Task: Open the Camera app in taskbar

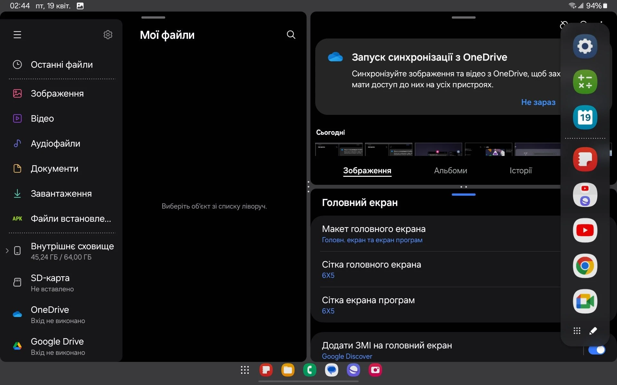Action: (375, 370)
